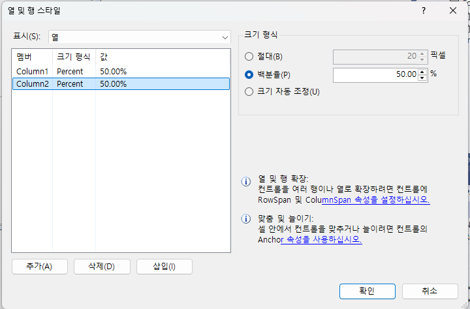Select the 절대(B) absolute size radio button
The height and width of the screenshot is (309, 470).
(249, 56)
